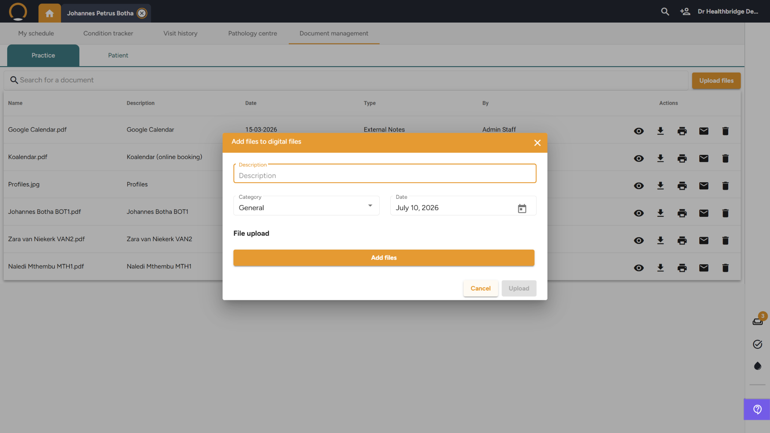This screenshot has width=770, height=433.
Task: Download Koalendar.pdf
Action: tap(661, 159)
